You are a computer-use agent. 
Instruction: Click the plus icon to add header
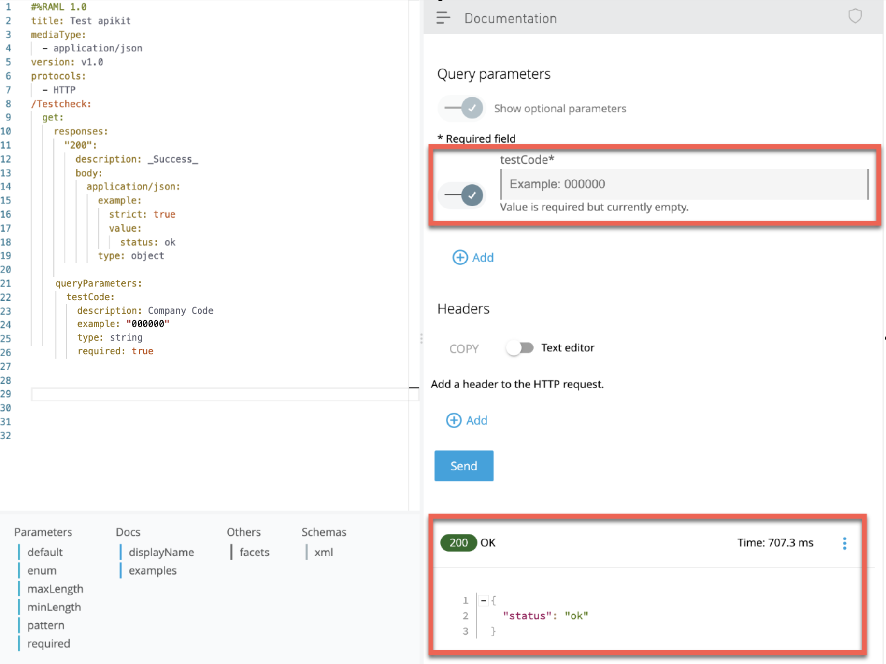click(x=453, y=420)
